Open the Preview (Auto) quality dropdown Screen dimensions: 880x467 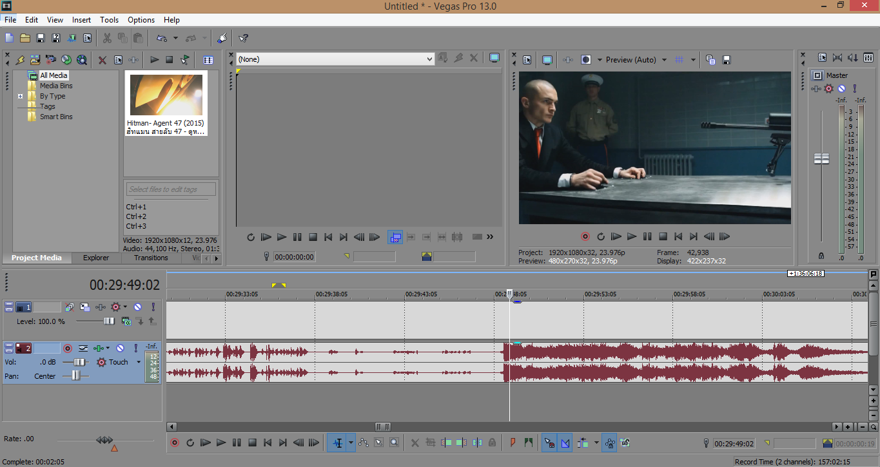coord(665,60)
